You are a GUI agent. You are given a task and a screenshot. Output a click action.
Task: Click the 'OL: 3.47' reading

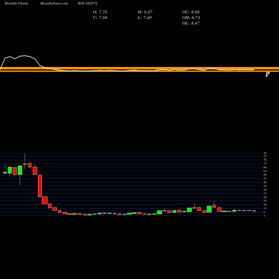click(x=191, y=23)
